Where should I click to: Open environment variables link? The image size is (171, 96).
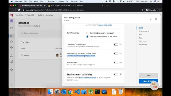(x=88, y=78)
